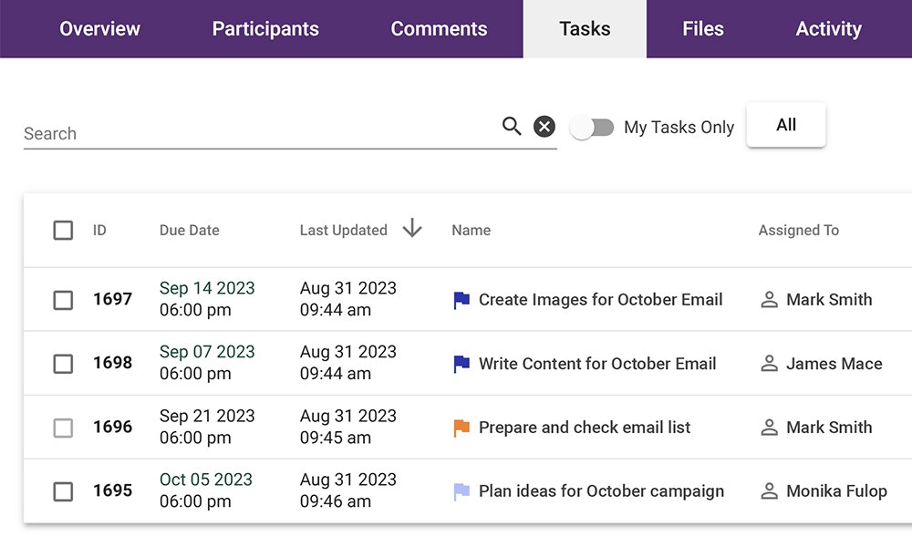Sort by the Name column header

pyautogui.click(x=472, y=230)
